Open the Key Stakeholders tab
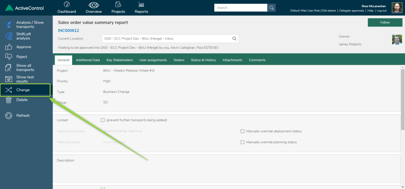 pyautogui.click(x=119, y=60)
